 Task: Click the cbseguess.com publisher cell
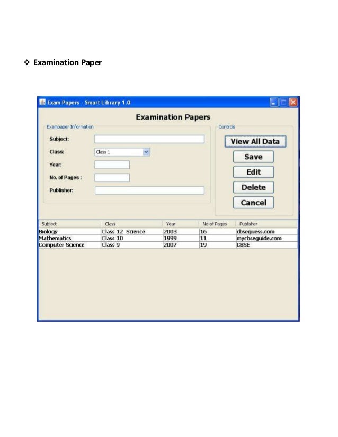(x=267, y=232)
